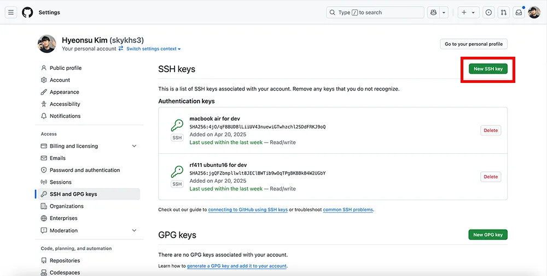547x276 pixels.
Task: Click the GitHub Octocat logo
Action: click(27, 13)
